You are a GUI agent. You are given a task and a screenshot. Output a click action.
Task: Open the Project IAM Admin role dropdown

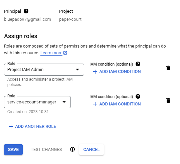pos(44,70)
